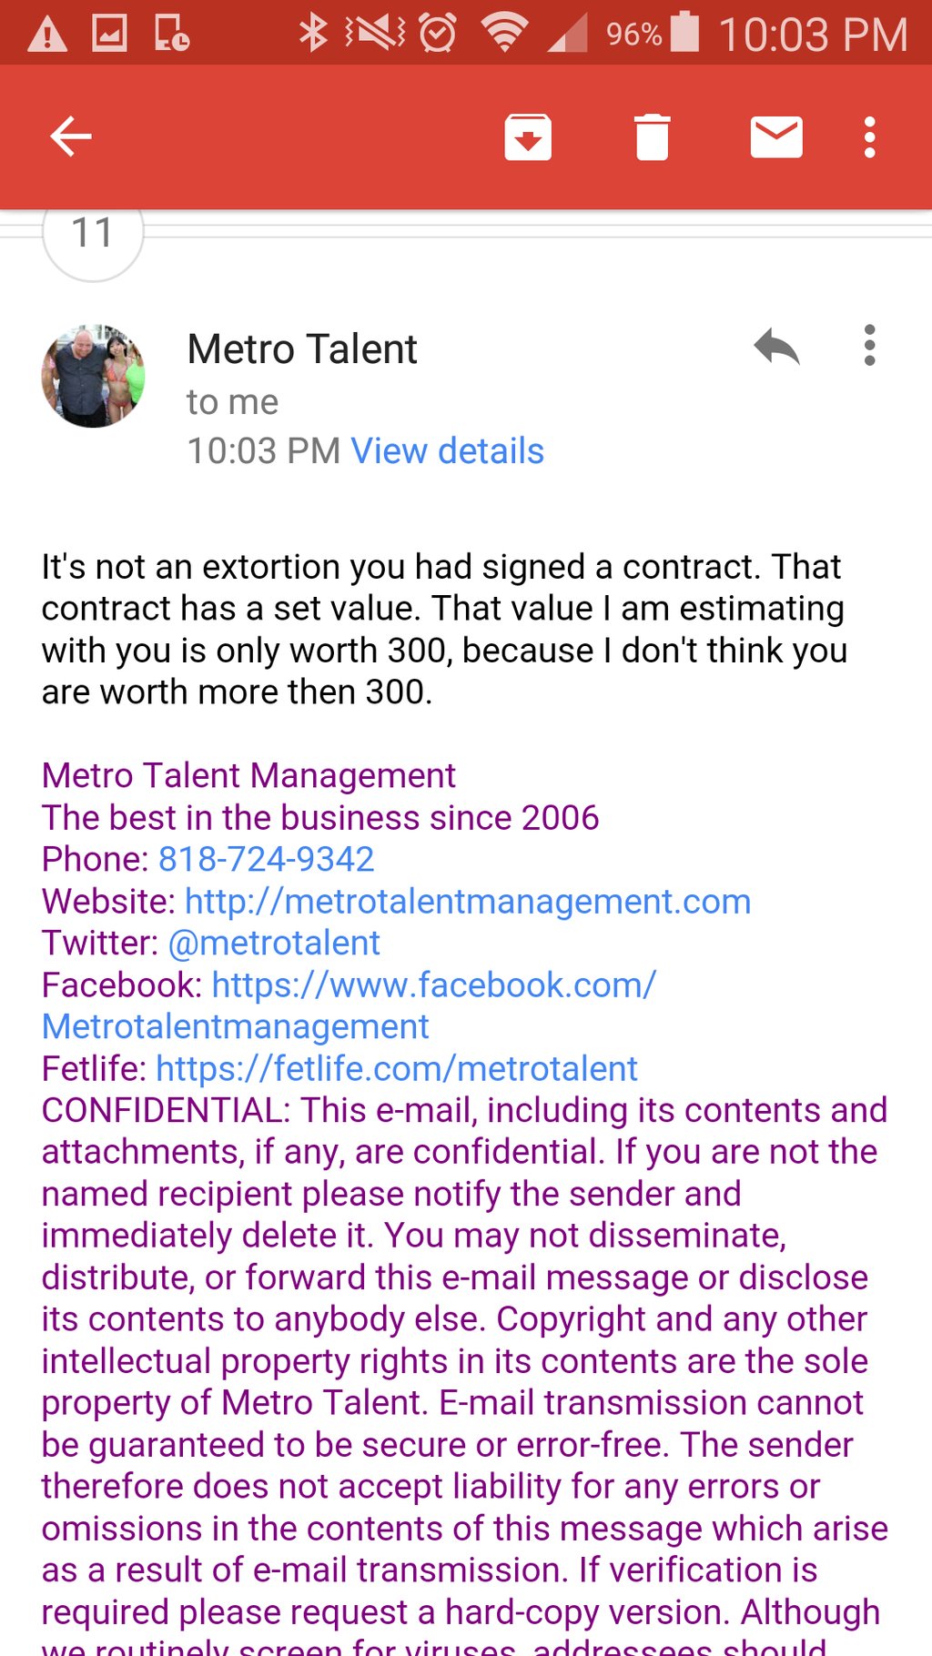Reply to Metro Talent message
Viewport: 932px width, 1656px height.
coord(776,347)
